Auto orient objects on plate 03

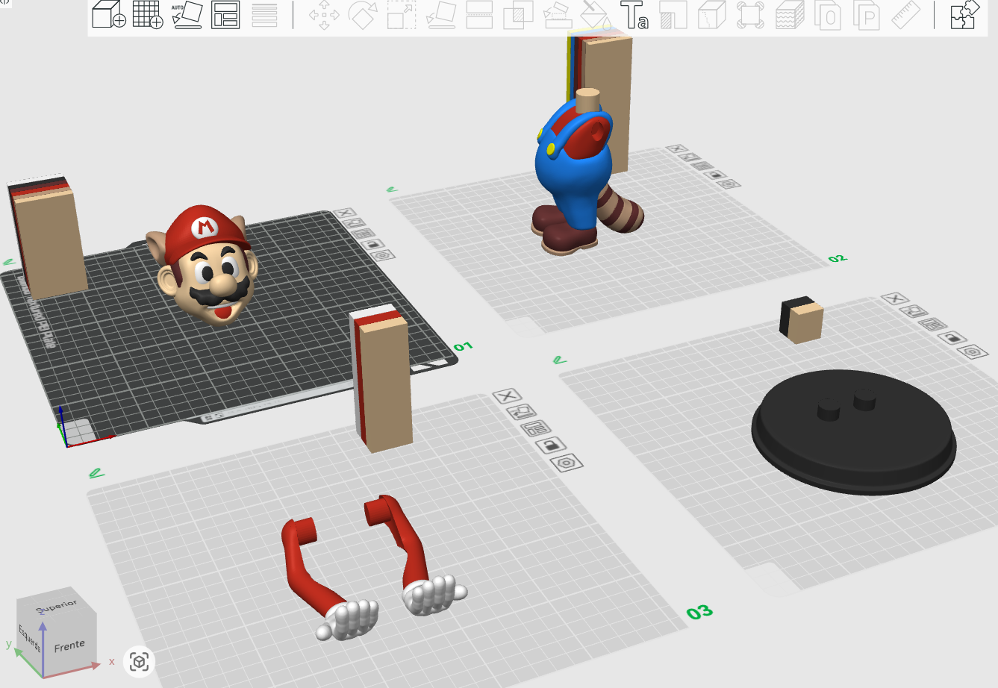[x=521, y=412]
